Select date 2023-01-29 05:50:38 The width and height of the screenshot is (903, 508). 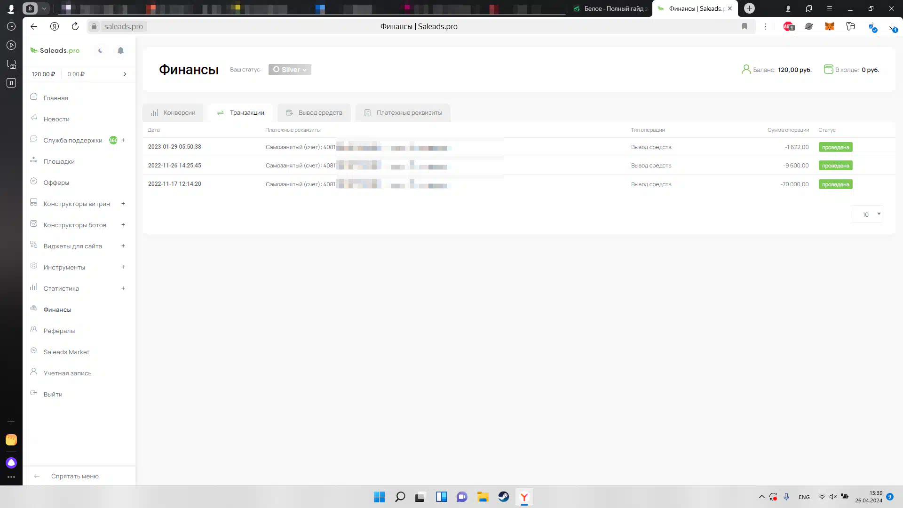pyautogui.click(x=174, y=147)
